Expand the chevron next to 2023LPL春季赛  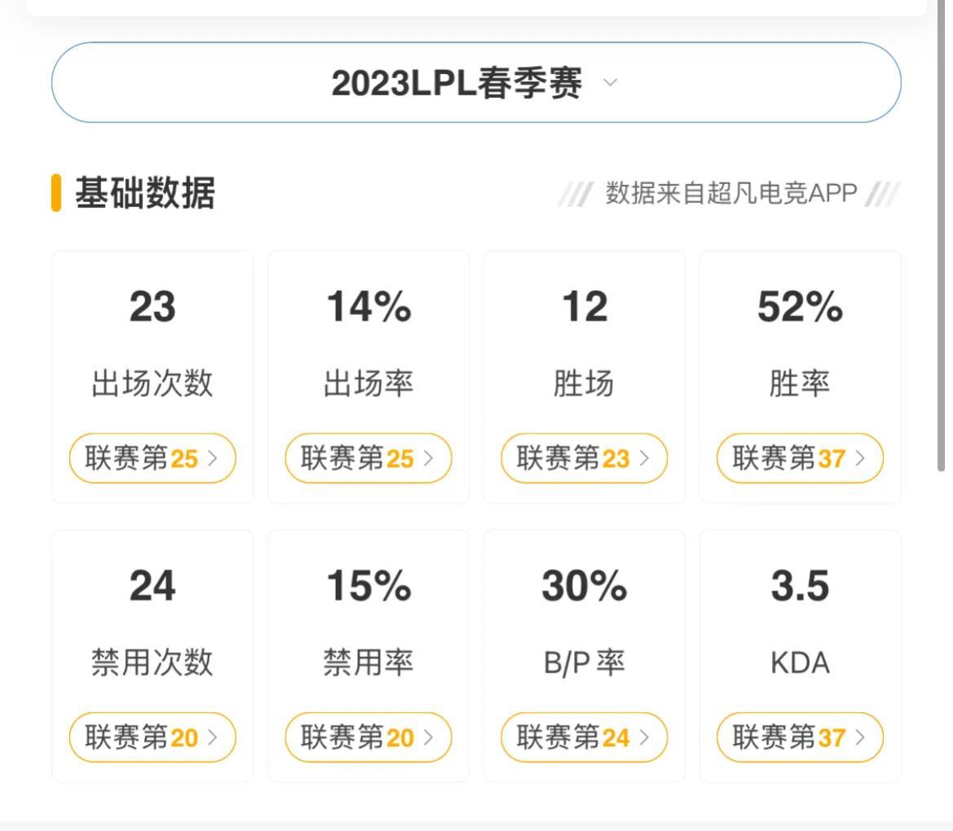(610, 83)
